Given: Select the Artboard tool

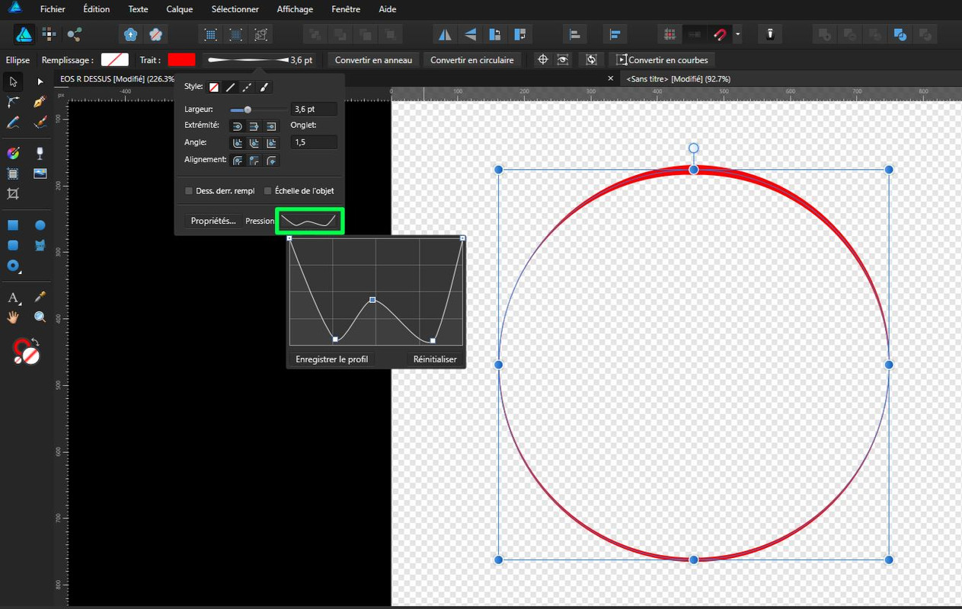Looking at the screenshot, I should [x=13, y=174].
